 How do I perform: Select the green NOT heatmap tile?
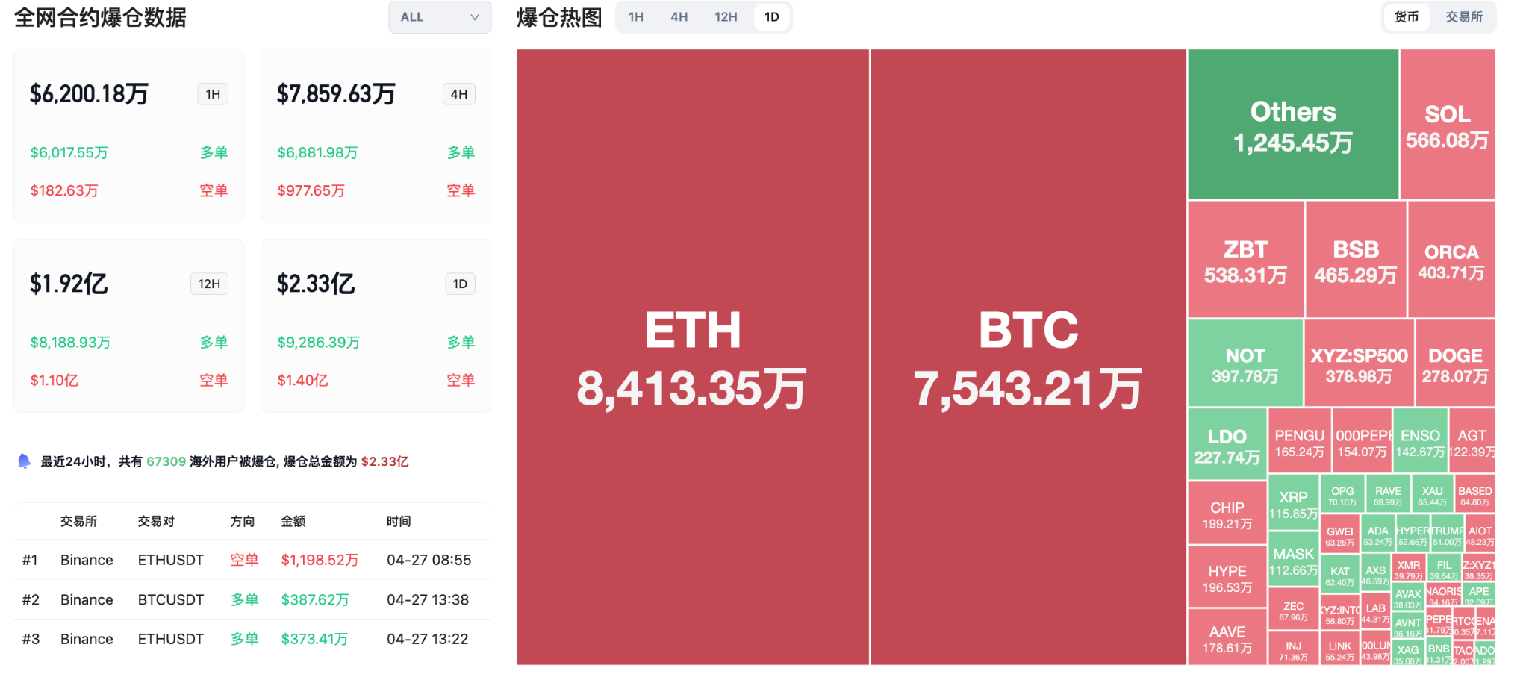tap(1245, 364)
